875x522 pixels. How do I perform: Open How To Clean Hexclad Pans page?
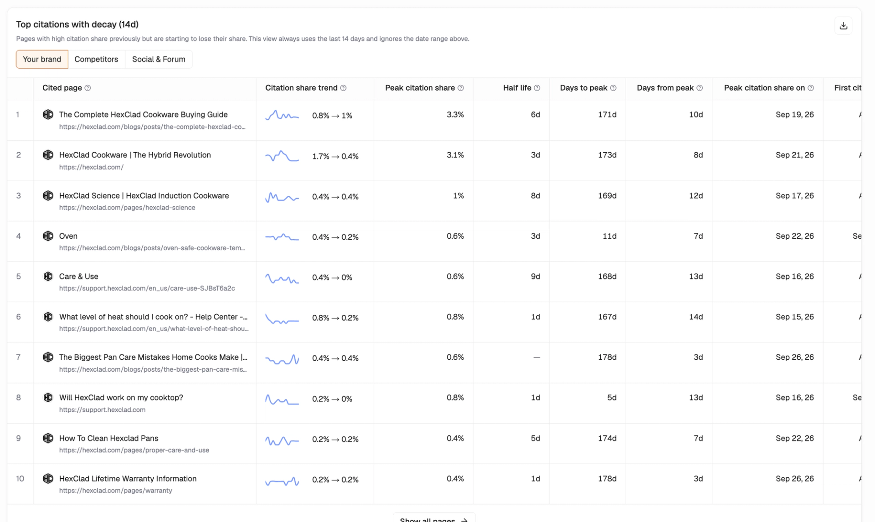coord(109,438)
